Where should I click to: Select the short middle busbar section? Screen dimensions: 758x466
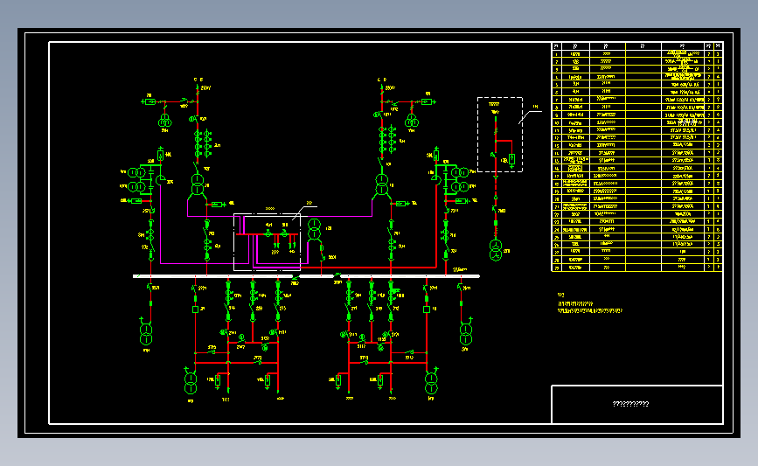pos(316,276)
